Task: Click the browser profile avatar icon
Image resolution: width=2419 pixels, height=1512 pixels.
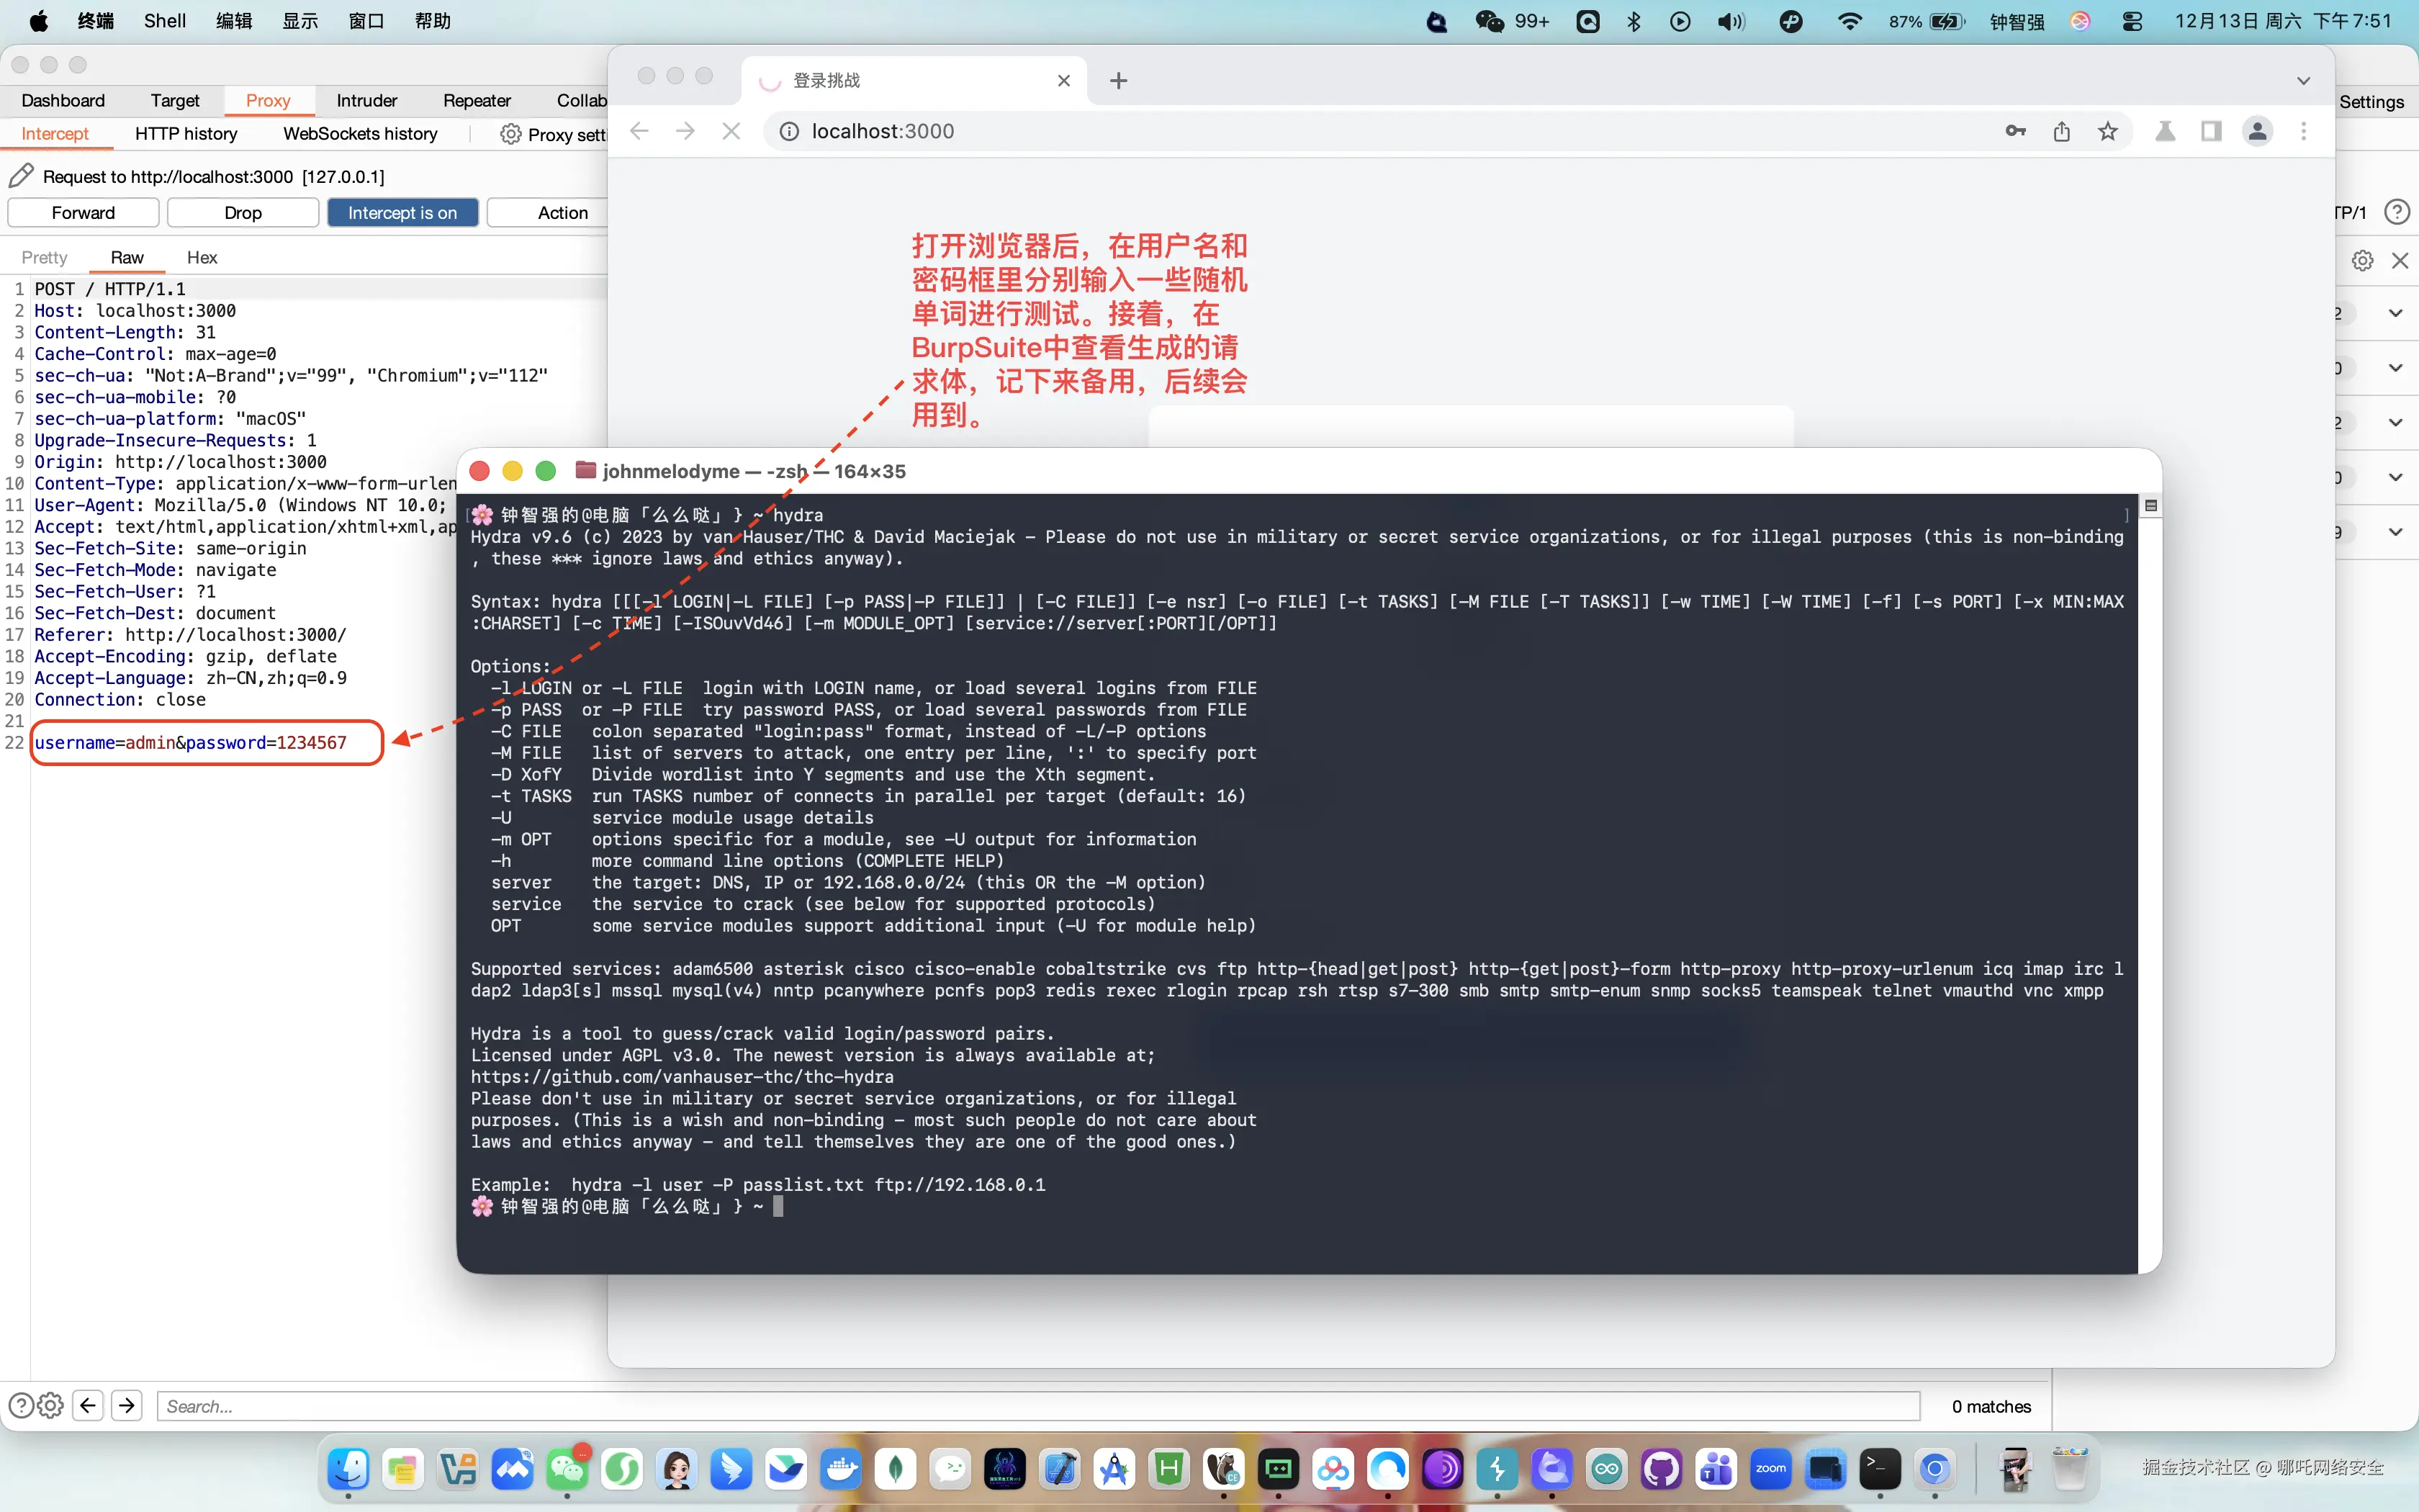Action: click(x=2257, y=131)
